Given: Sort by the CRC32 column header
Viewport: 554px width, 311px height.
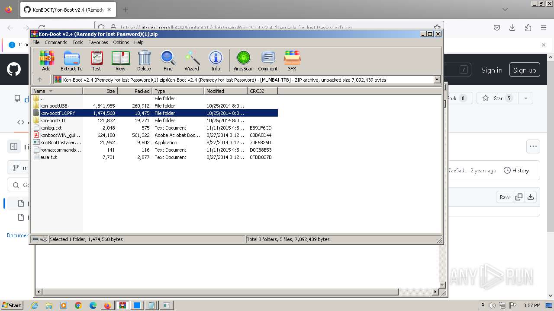Looking at the screenshot, I should pyautogui.click(x=262, y=91).
